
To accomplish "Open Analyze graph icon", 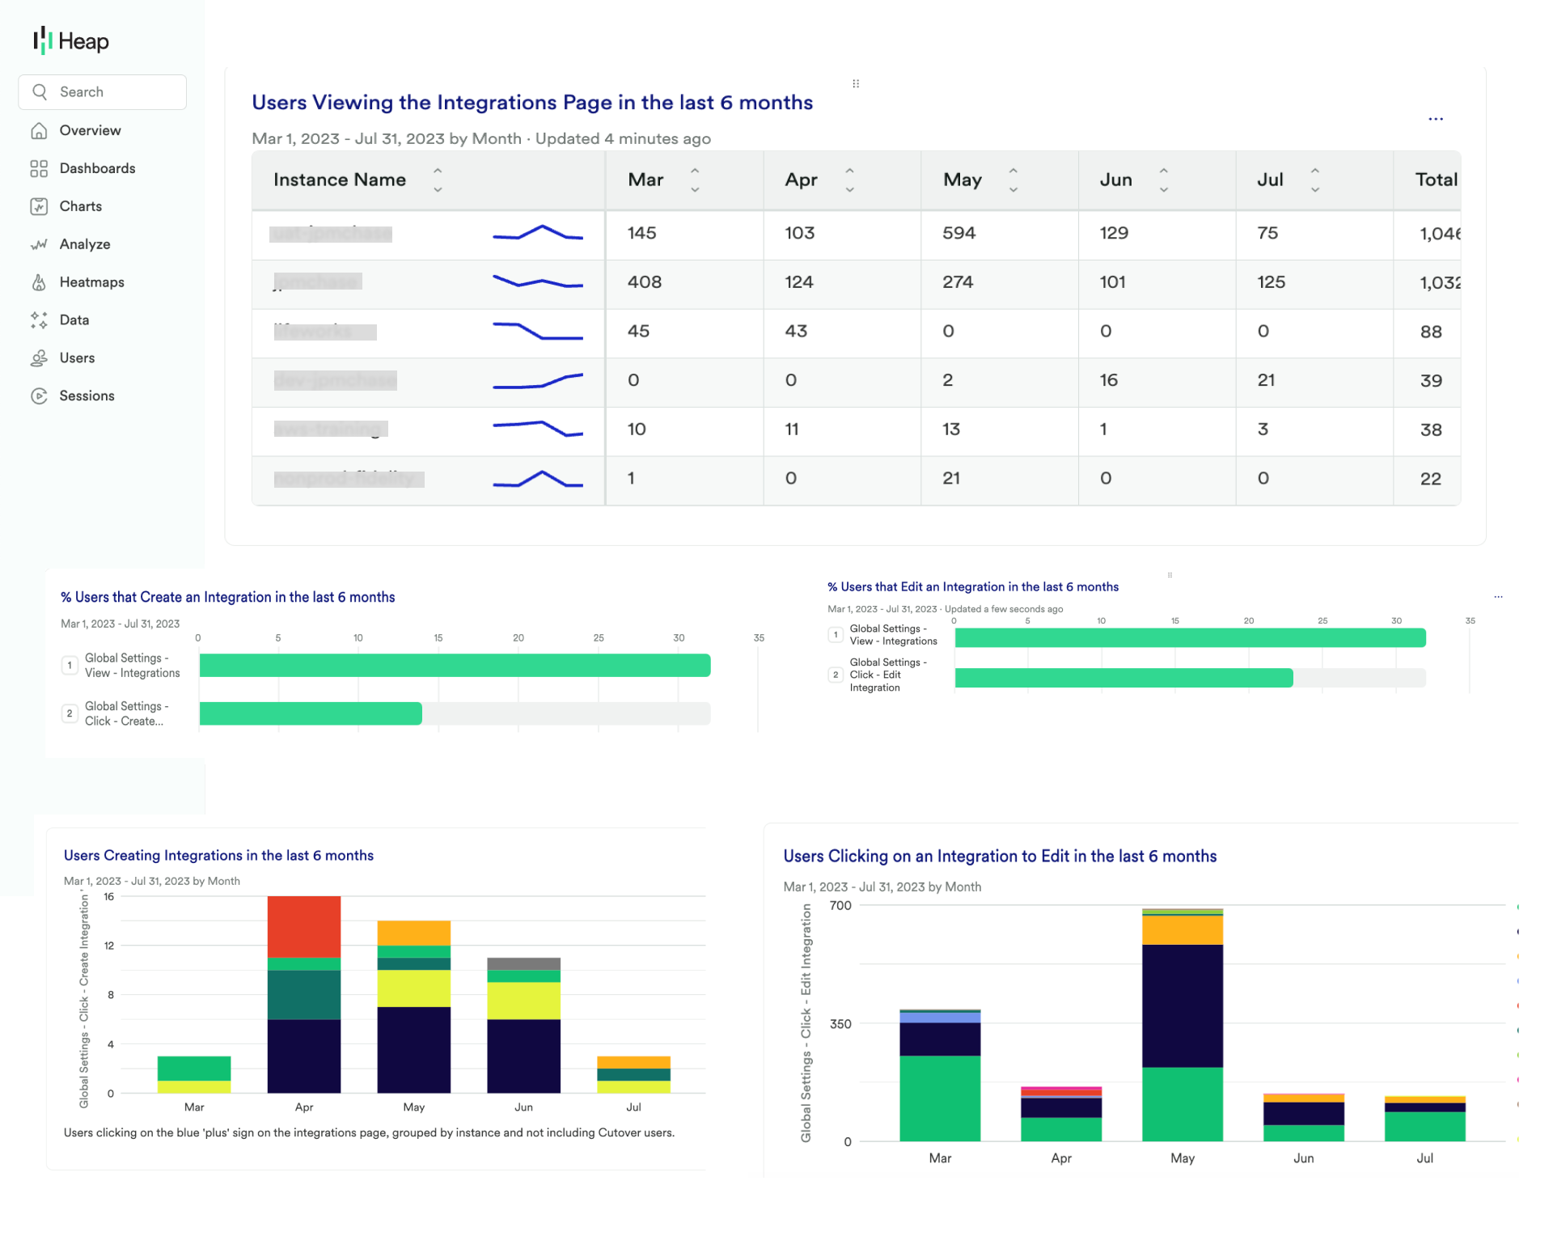I will point(39,244).
